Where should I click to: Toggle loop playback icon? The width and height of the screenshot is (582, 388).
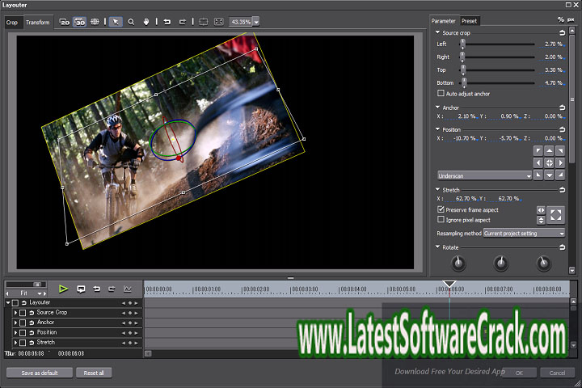(x=81, y=289)
